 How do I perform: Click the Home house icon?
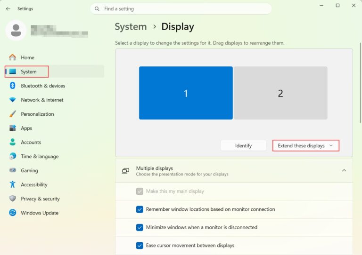pyautogui.click(x=12, y=57)
